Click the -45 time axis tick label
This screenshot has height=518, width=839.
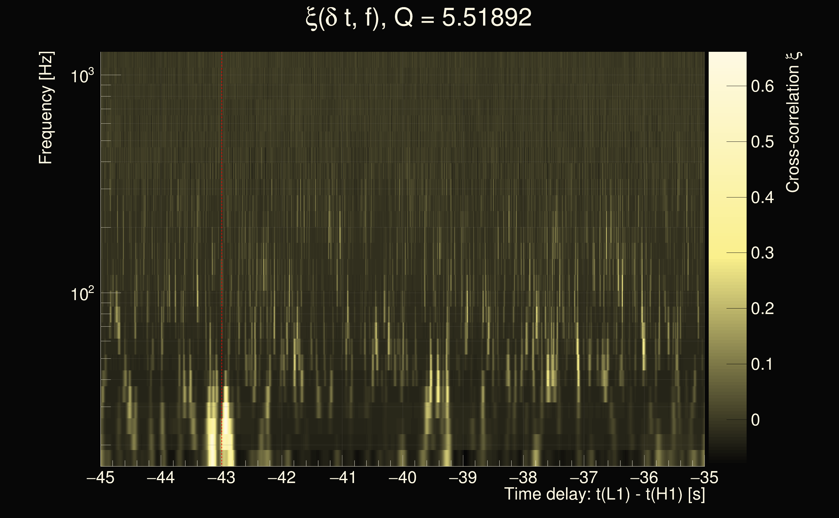(100, 478)
